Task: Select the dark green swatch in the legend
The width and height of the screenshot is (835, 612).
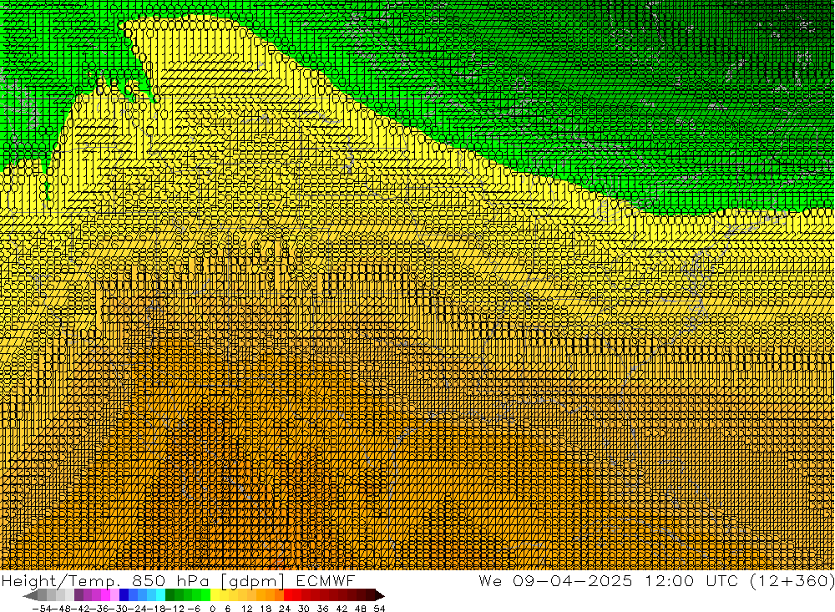Action: 170,595
